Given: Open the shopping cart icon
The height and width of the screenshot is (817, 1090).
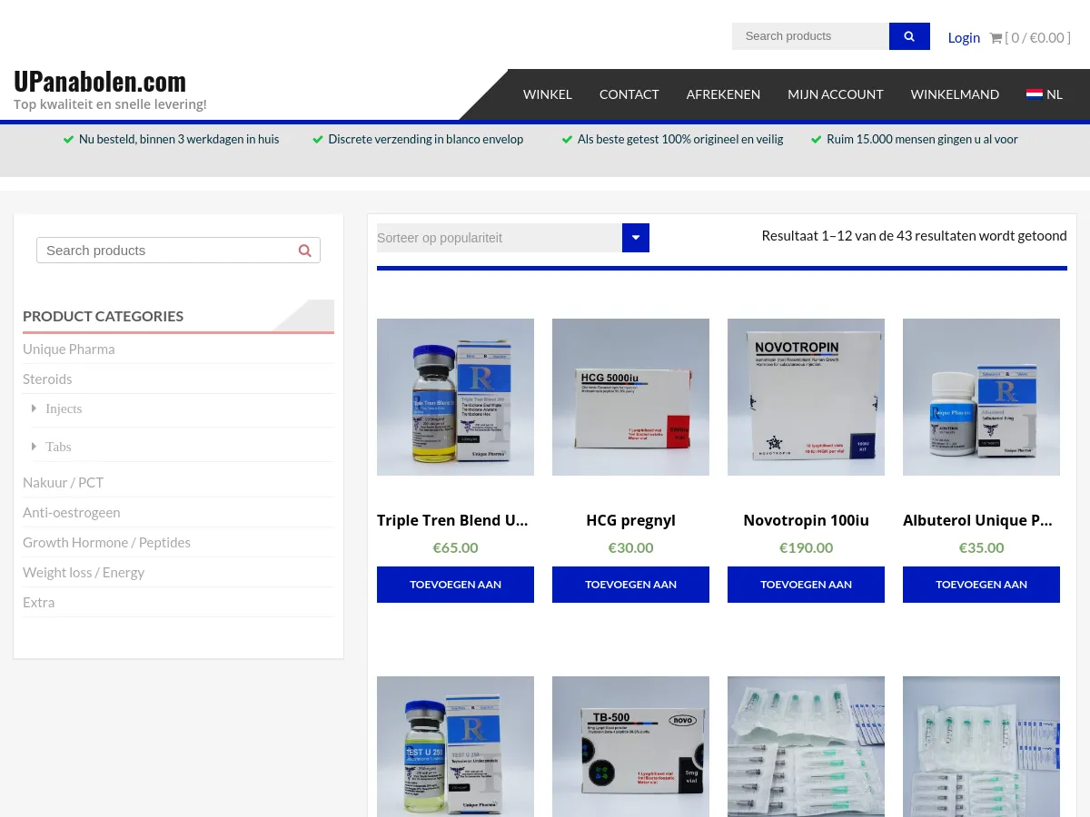Looking at the screenshot, I should click(996, 38).
